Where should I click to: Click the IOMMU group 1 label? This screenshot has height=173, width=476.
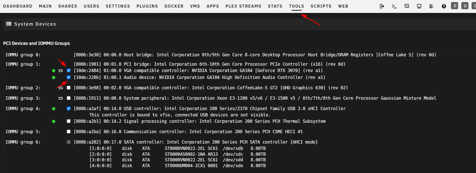23,64
